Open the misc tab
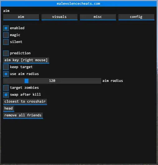This screenshot has height=165, width=158. pos(98,17)
